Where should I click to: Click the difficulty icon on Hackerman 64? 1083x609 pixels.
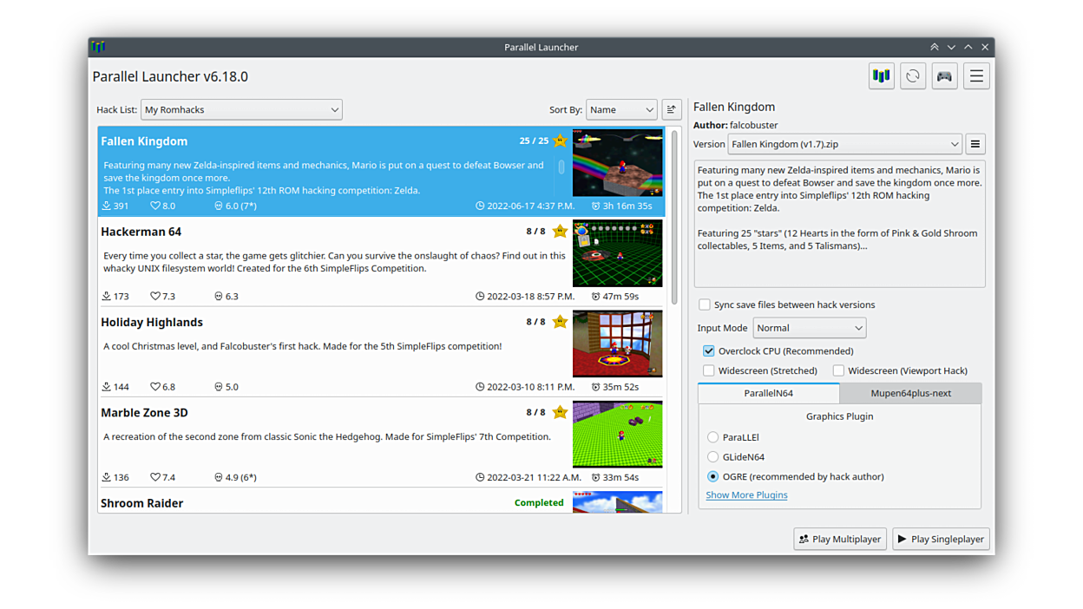pos(219,296)
